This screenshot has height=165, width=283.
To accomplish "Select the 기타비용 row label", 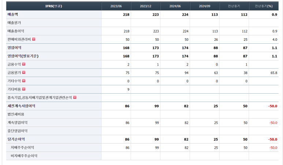I will (14, 89).
